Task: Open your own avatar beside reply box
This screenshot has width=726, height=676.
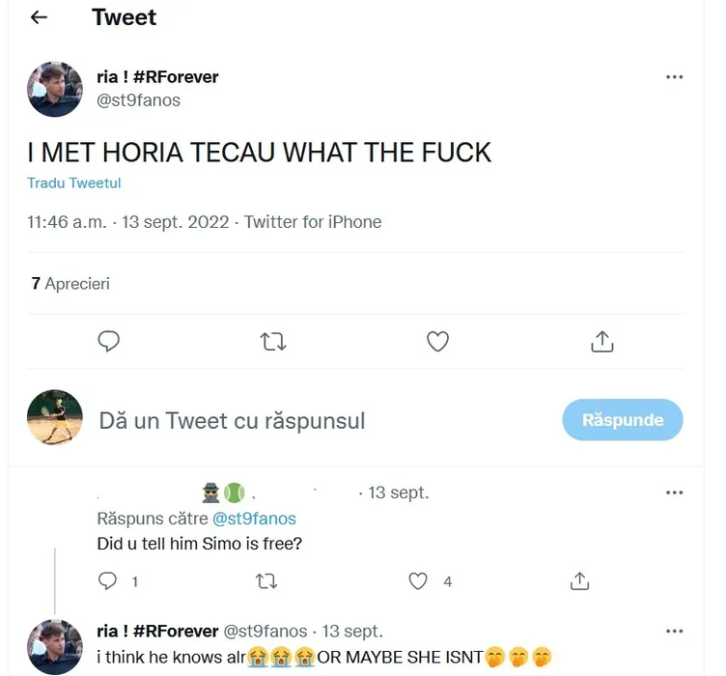Action: pyautogui.click(x=55, y=419)
